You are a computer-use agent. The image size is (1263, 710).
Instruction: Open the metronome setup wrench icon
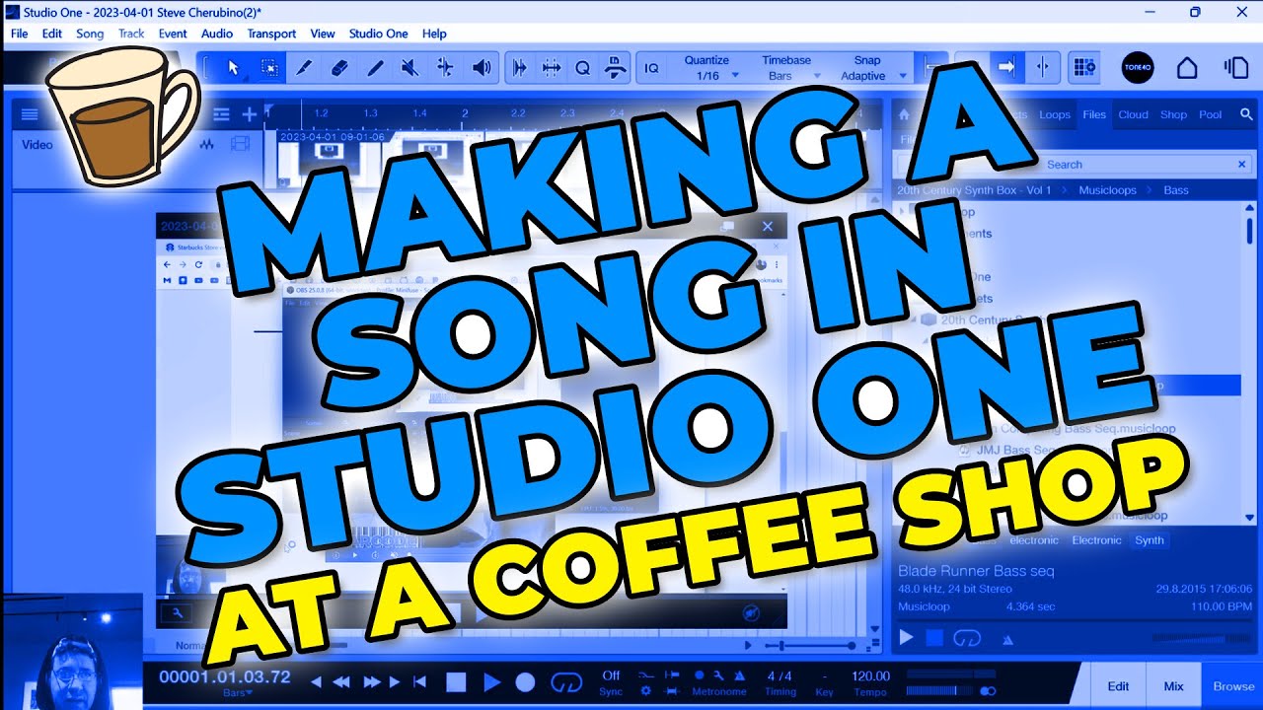click(718, 675)
